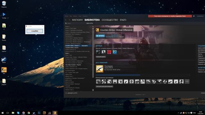This screenshot has height=115, width=205.
Task: Click the red Steam support notification banner
Action: tap(170, 16)
